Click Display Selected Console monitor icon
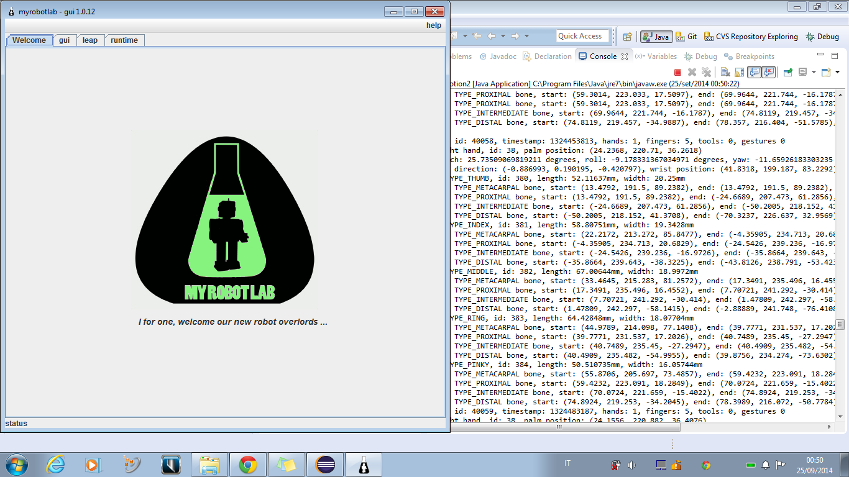849x477 pixels. tap(802, 72)
